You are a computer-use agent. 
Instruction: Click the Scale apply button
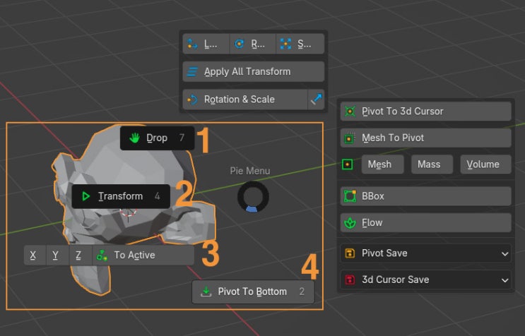300,44
